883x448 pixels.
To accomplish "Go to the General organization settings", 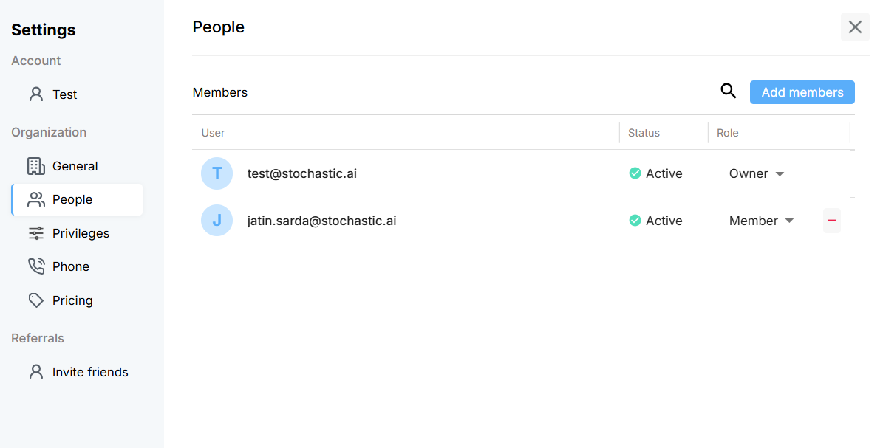I will click(x=75, y=166).
